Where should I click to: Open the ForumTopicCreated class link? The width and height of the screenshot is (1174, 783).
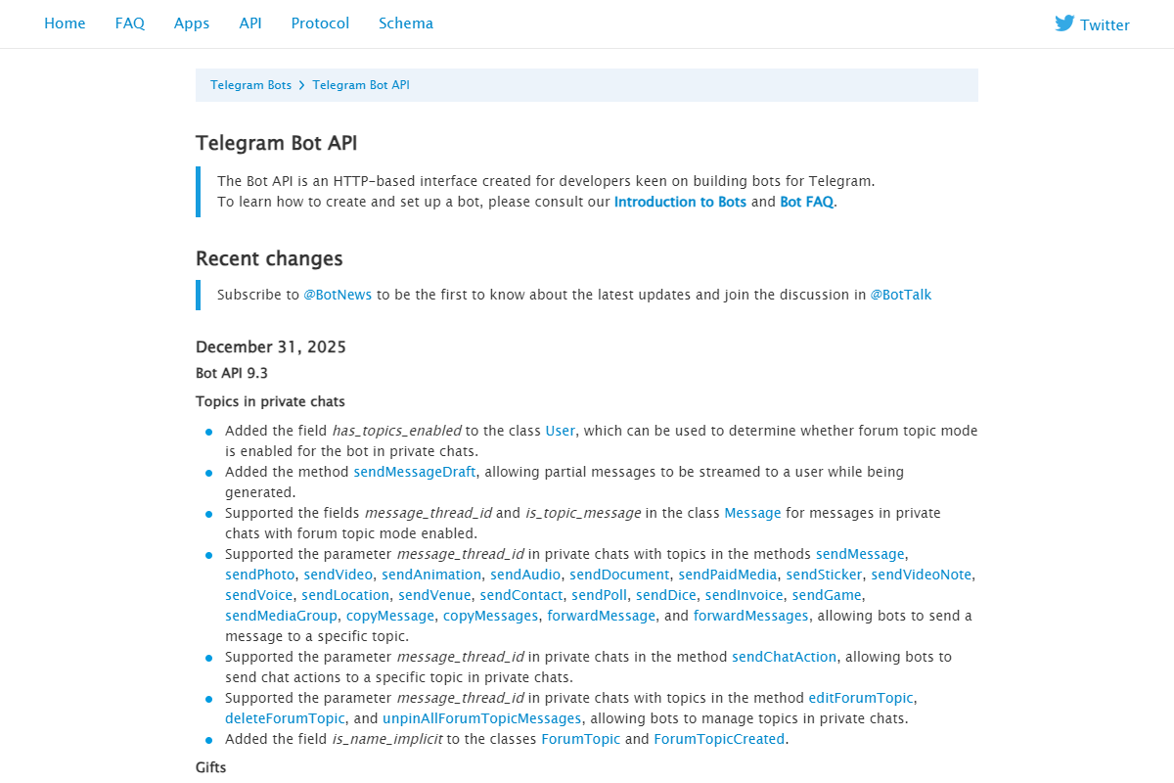[x=719, y=738]
